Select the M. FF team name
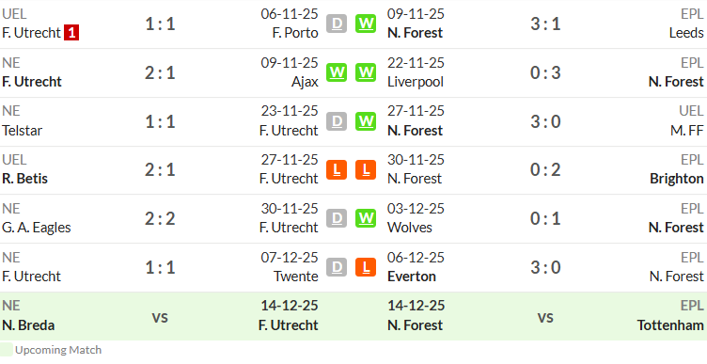The height and width of the screenshot is (364, 707). pos(686,131)
